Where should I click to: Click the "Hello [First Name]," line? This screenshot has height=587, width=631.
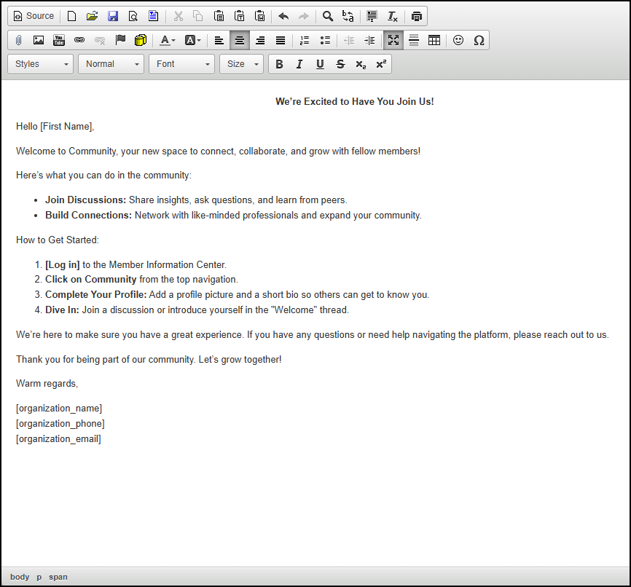55,127
